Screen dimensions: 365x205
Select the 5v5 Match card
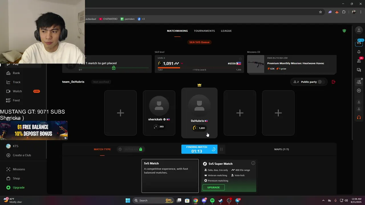(x=170, y=176)
